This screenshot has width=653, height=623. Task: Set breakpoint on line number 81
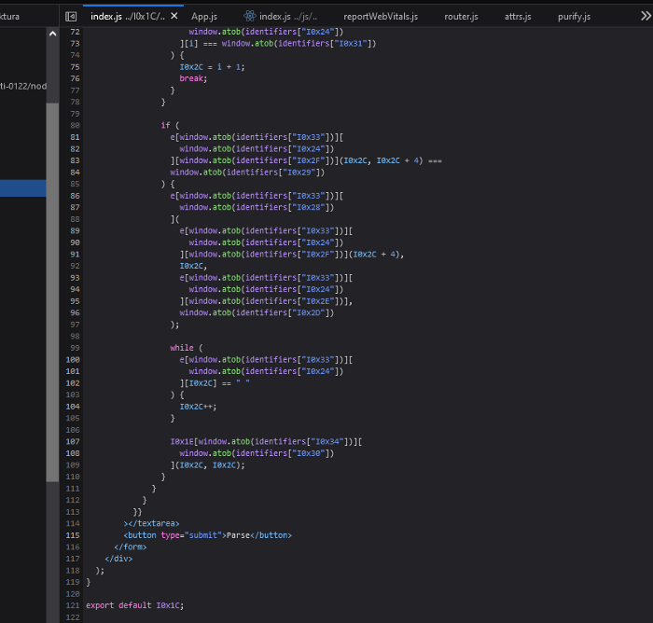coord(75,137)
